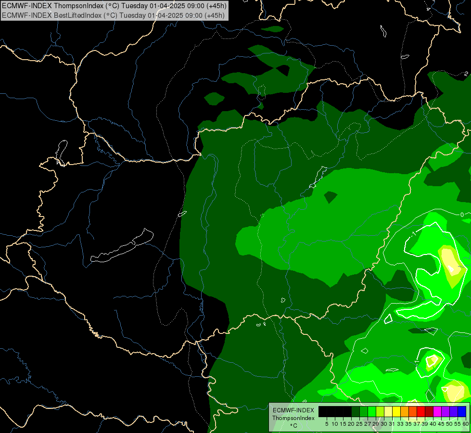Viewport: 471px width, 433px height.
Task: Click the bright red 37–39 legend swatch
Action: point(421,411)
